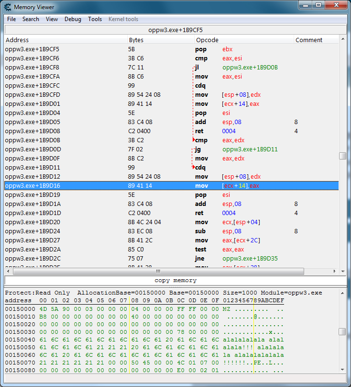Image resolution: width=351 pixels, height=387 pixels.
Task: Click the horizontal scrollbar right arrow
Action: 335,271
